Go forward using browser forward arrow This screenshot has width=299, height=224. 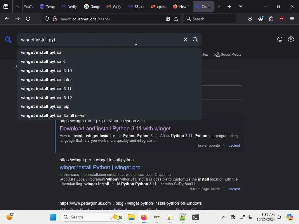coord(17,19)
